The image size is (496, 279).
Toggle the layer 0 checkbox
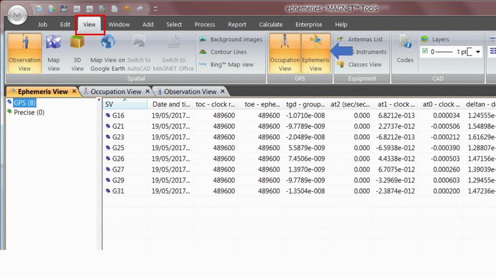tap(425, 51)
